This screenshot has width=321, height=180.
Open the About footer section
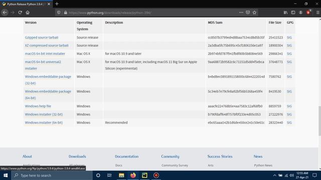pyautogui.click(x=27, y=156)
